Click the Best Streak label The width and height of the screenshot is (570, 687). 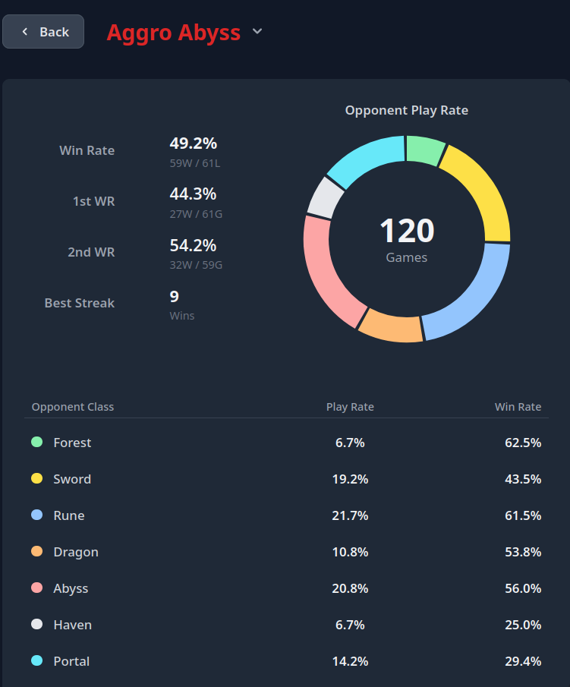pos(79,303)
